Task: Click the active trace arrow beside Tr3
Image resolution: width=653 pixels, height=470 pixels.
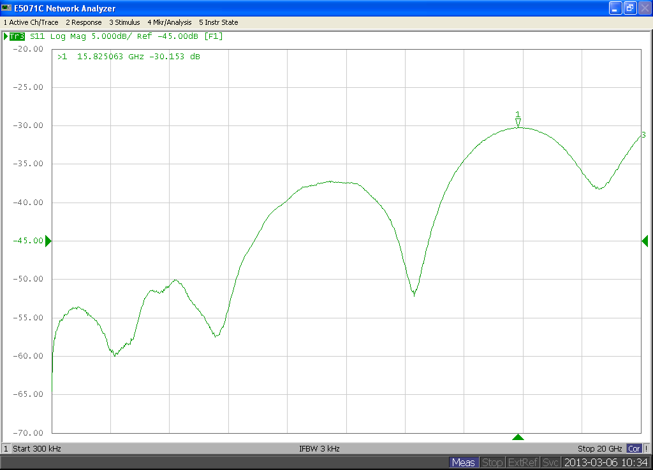Action: pyautogui.click(x=6, y=36)
